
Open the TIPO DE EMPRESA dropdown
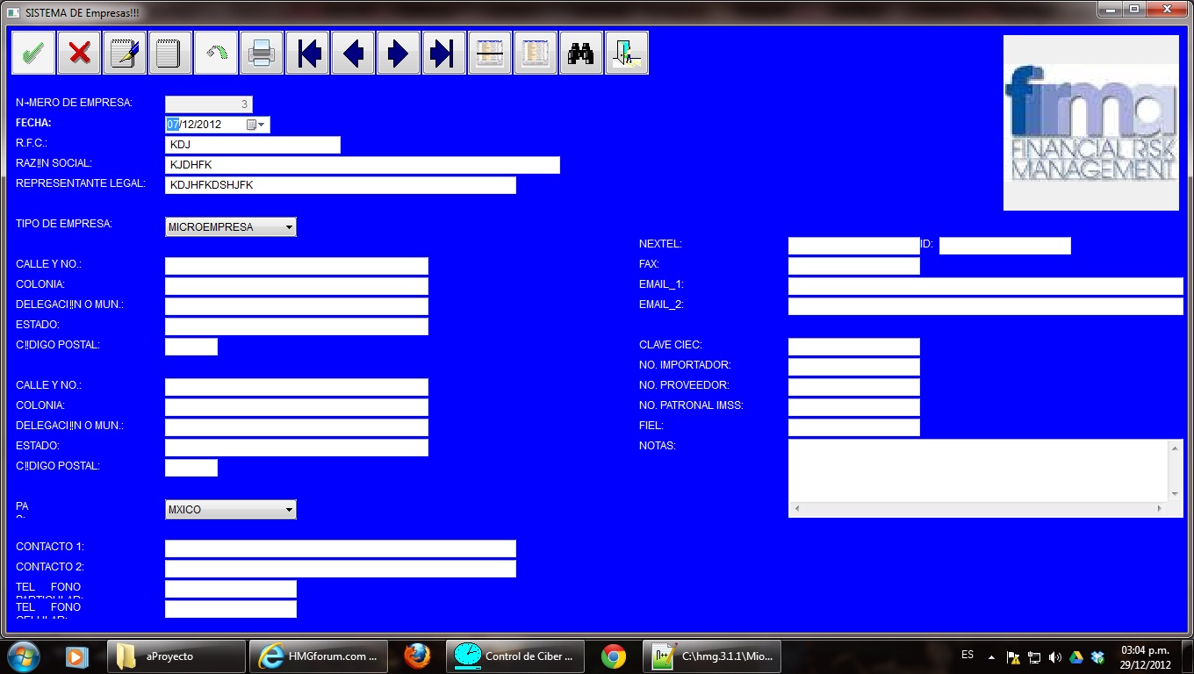click(288, 226)
